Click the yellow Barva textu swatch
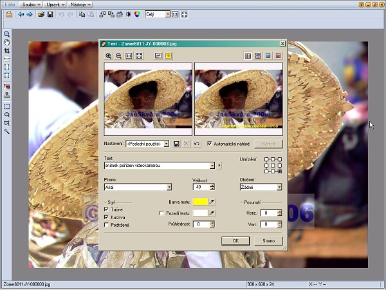Screen dimensions: 386x290 coord(200,202)
